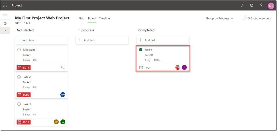Viewport: 277px width, 131px height.
Task: Open the 5 Group members list
Action: (x=257, y=19)
